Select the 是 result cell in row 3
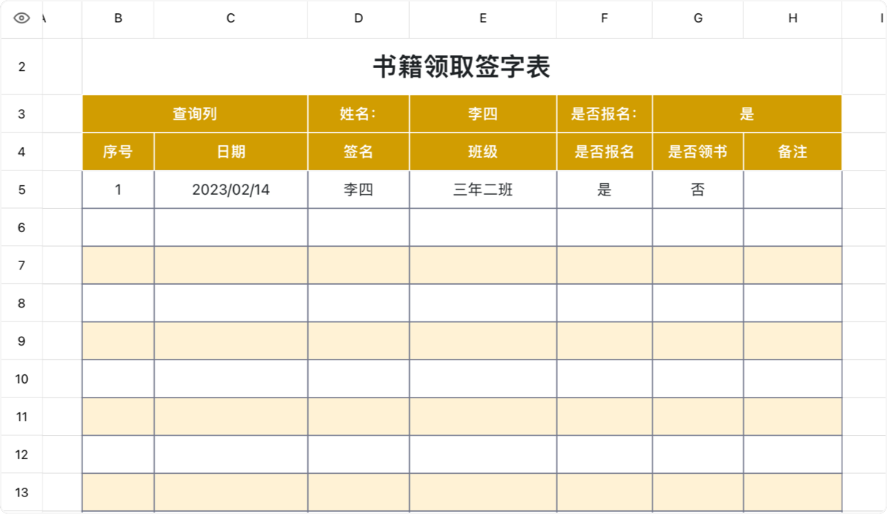887x514 pixels. coord(747,113)
